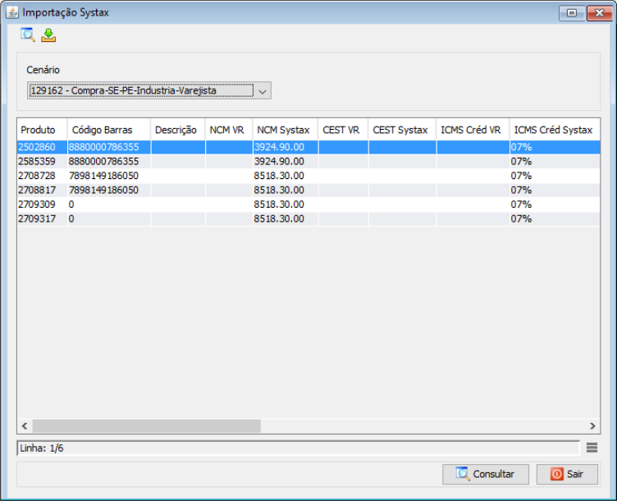Click the Consultar button
Screen dimensions: 617x501
pos(486,474)
